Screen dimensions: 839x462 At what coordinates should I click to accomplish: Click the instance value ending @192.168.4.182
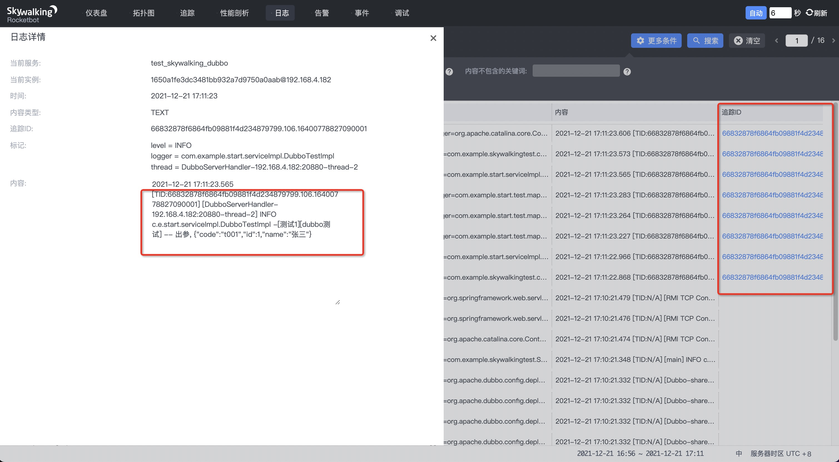pyautogui.click(x=241, y=80)
